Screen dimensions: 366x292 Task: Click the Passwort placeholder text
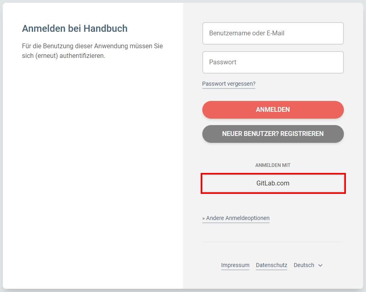tap(223, 62)
